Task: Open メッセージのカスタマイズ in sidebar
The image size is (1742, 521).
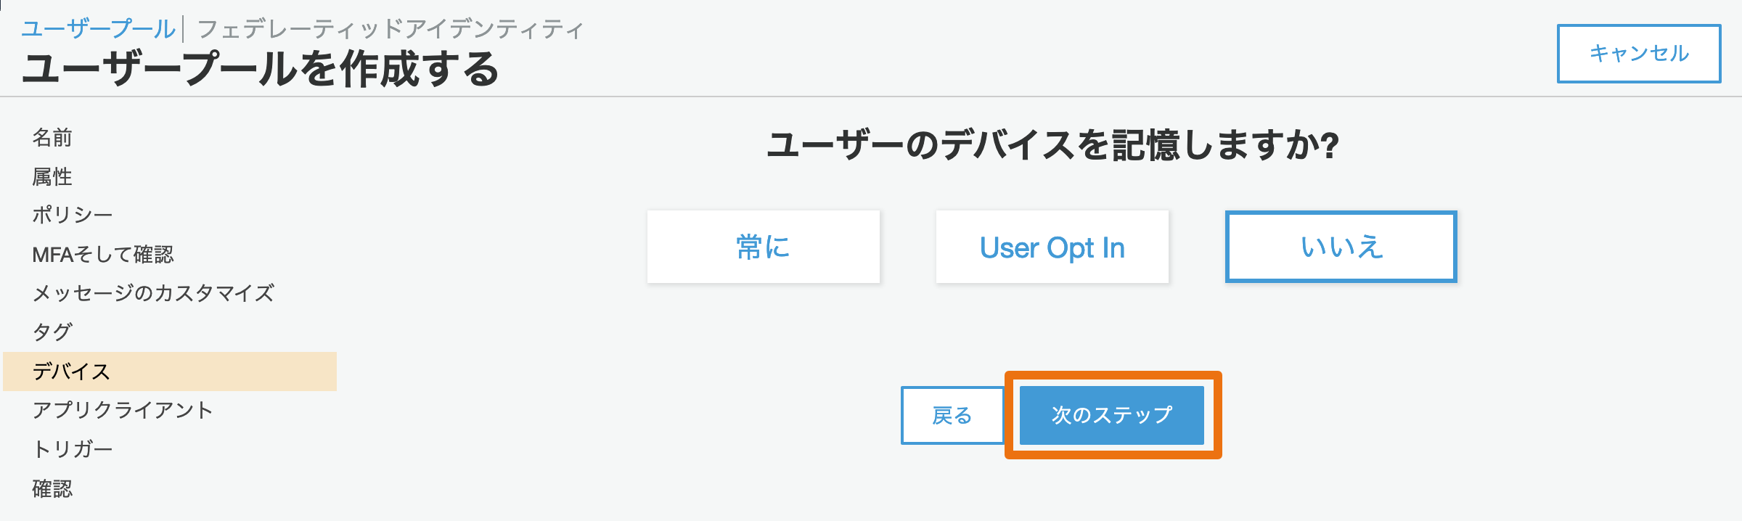Action: pyautogui.click(x=153, y=293)
